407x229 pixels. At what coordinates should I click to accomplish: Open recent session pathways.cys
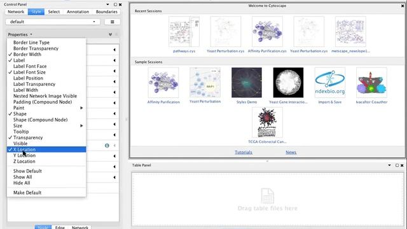click(184, 32)
